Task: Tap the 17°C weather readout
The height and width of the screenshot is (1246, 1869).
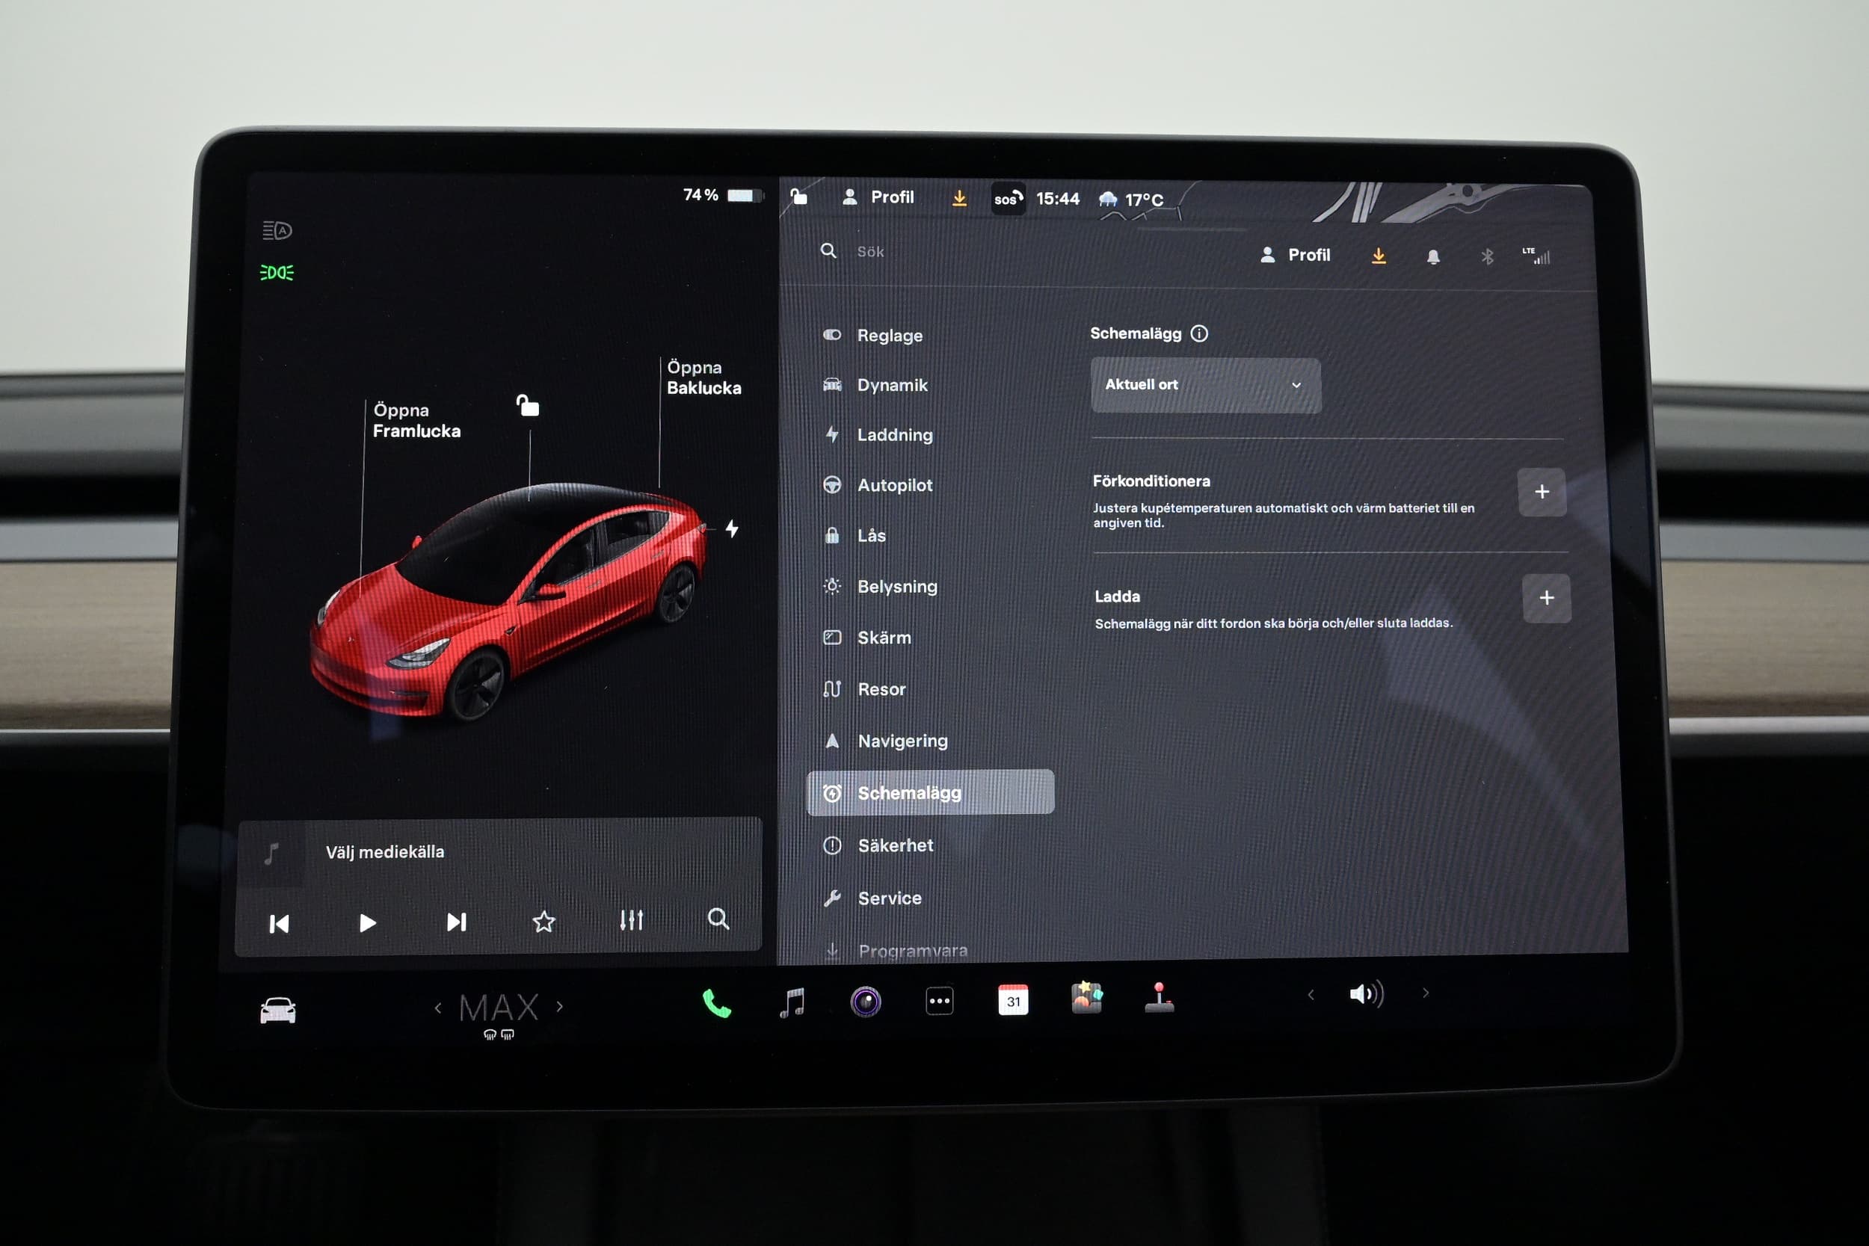Action: [1131, 200]
